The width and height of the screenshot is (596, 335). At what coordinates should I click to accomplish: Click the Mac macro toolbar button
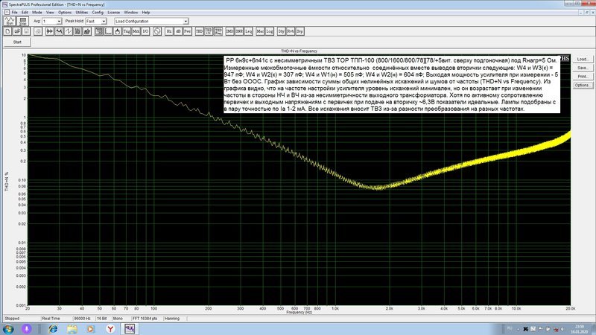[260, 31]
